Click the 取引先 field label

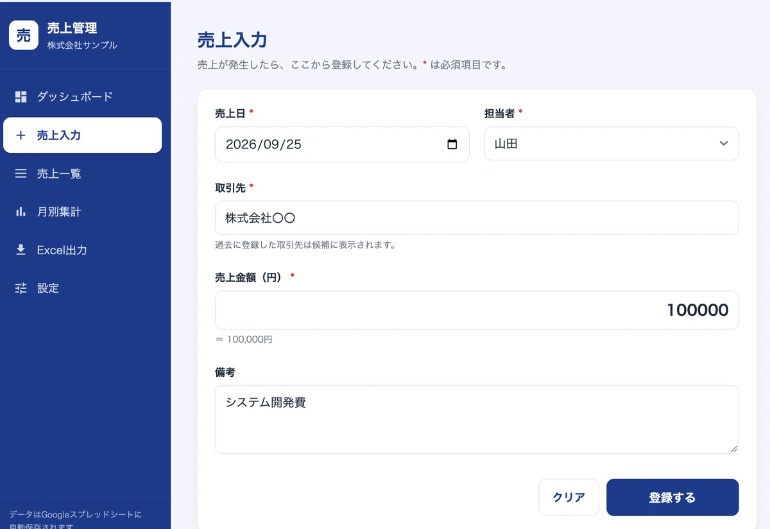click(230, 188)
